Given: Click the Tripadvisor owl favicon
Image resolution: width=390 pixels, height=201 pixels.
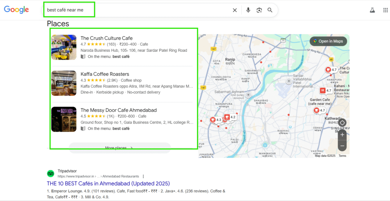Looking at the screenshot, I should [51, 173].
